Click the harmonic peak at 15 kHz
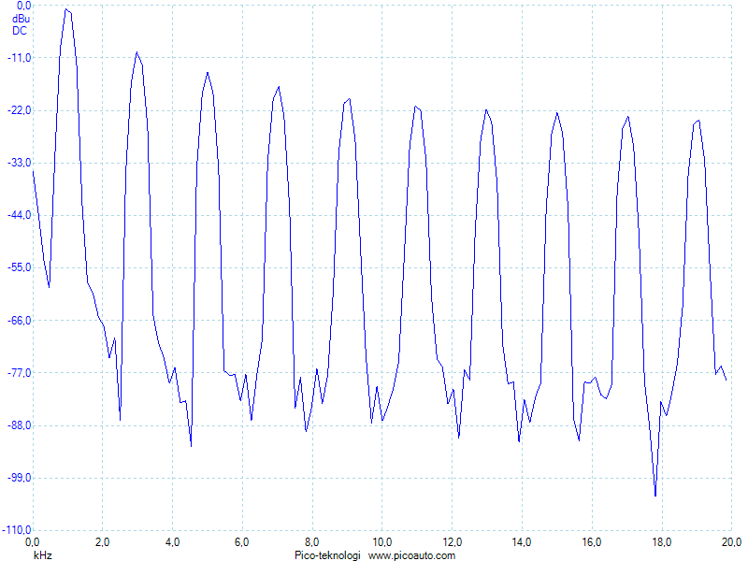The height and width of the screenshot is (561, 748). [x=556, y=113]
